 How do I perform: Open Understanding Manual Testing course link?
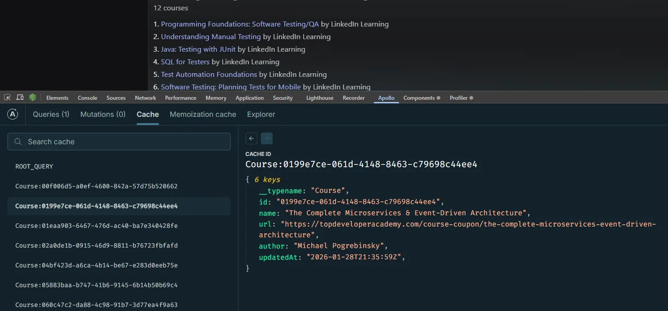(x=211, y=37)
